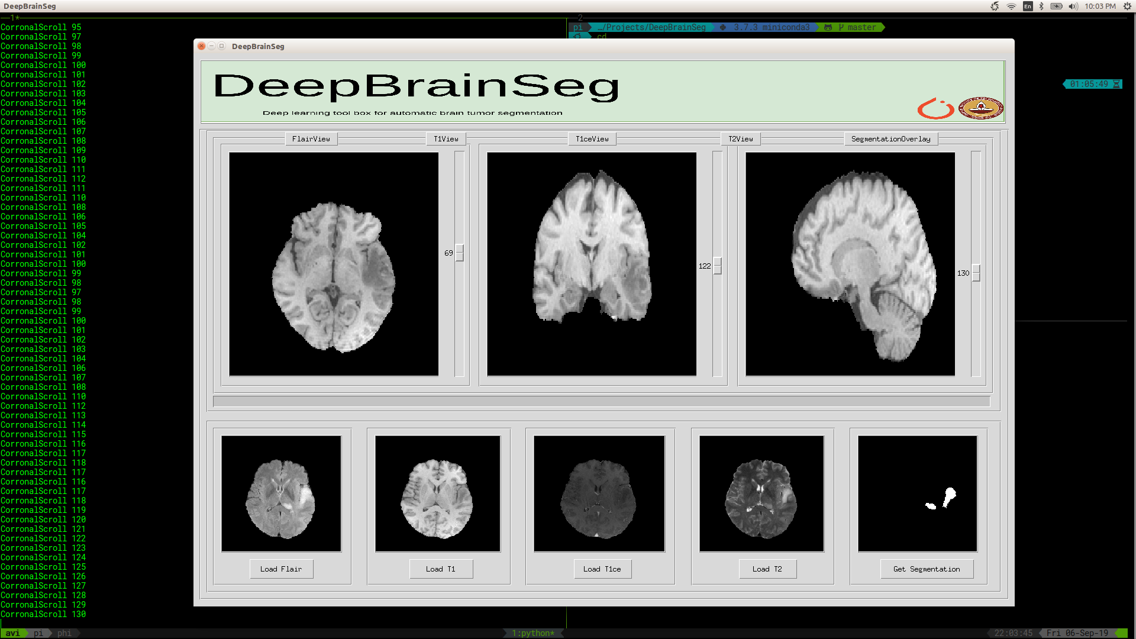Show the SegmentationOverlay tab

890,139
